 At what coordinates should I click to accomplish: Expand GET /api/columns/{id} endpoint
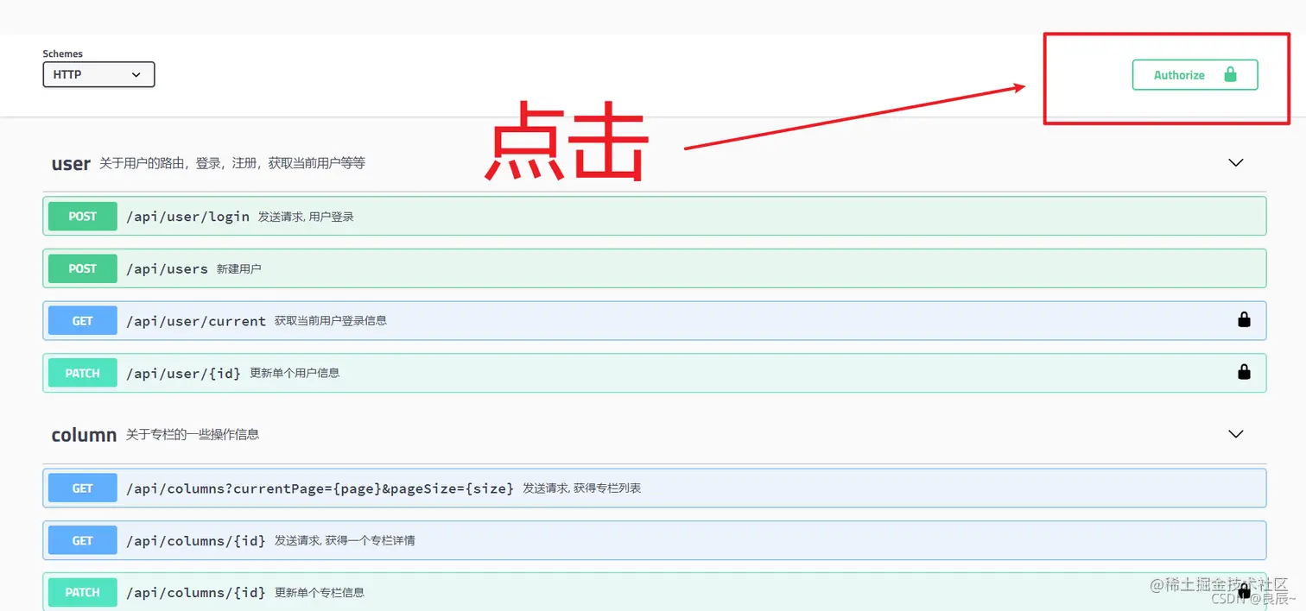tap(655, 540)
